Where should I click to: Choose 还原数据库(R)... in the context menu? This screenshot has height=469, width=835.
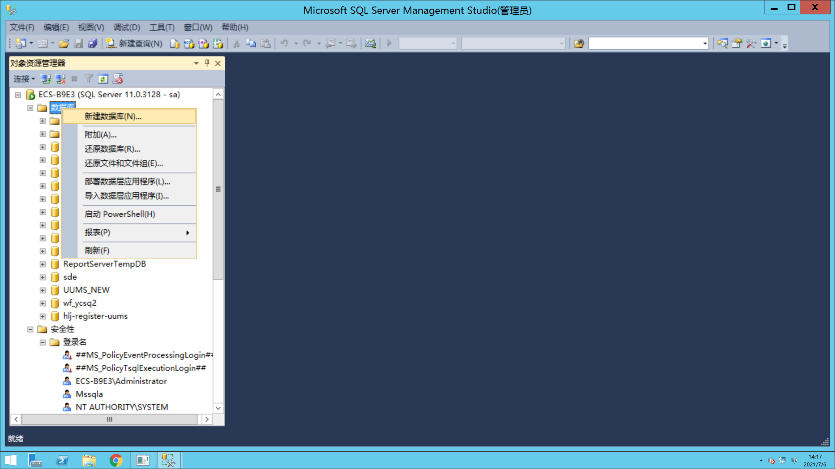pyautogui.click(x=112, y=149)
